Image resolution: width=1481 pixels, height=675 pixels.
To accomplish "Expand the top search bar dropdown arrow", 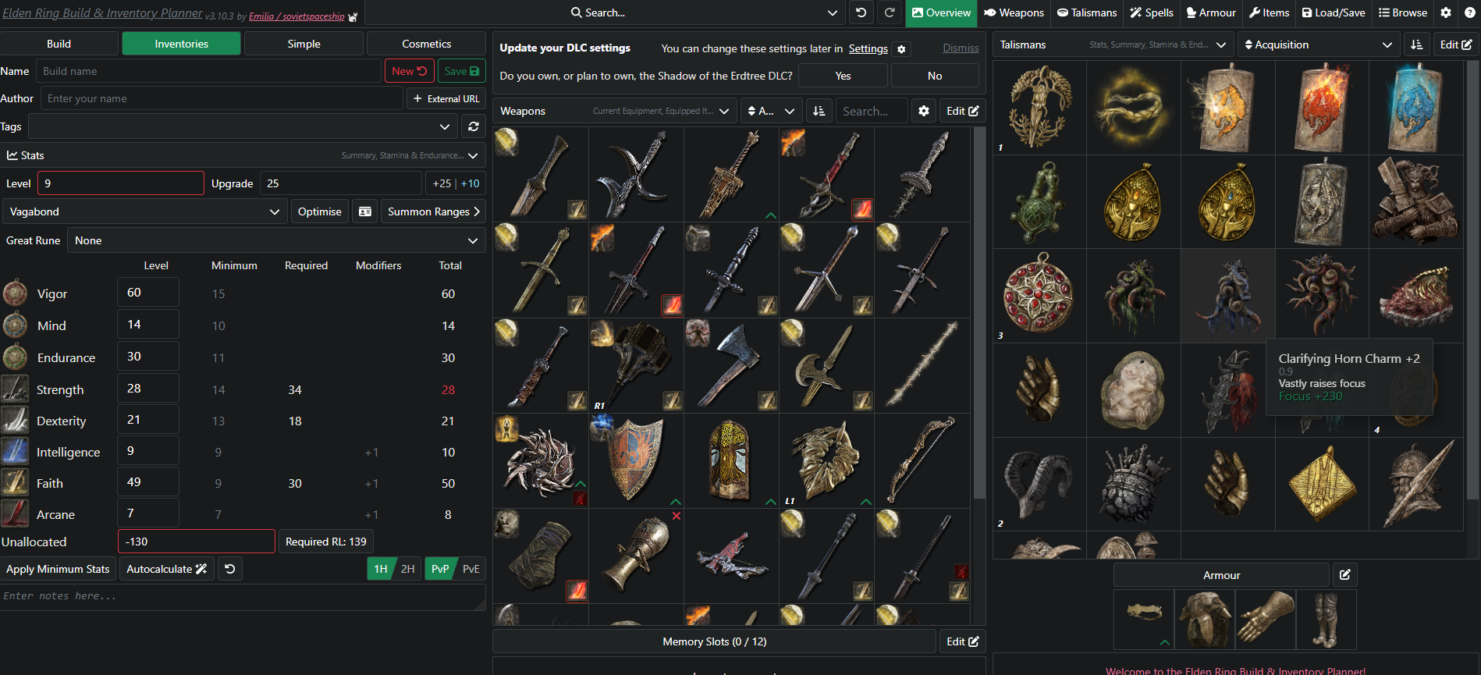I will [833, 12].
